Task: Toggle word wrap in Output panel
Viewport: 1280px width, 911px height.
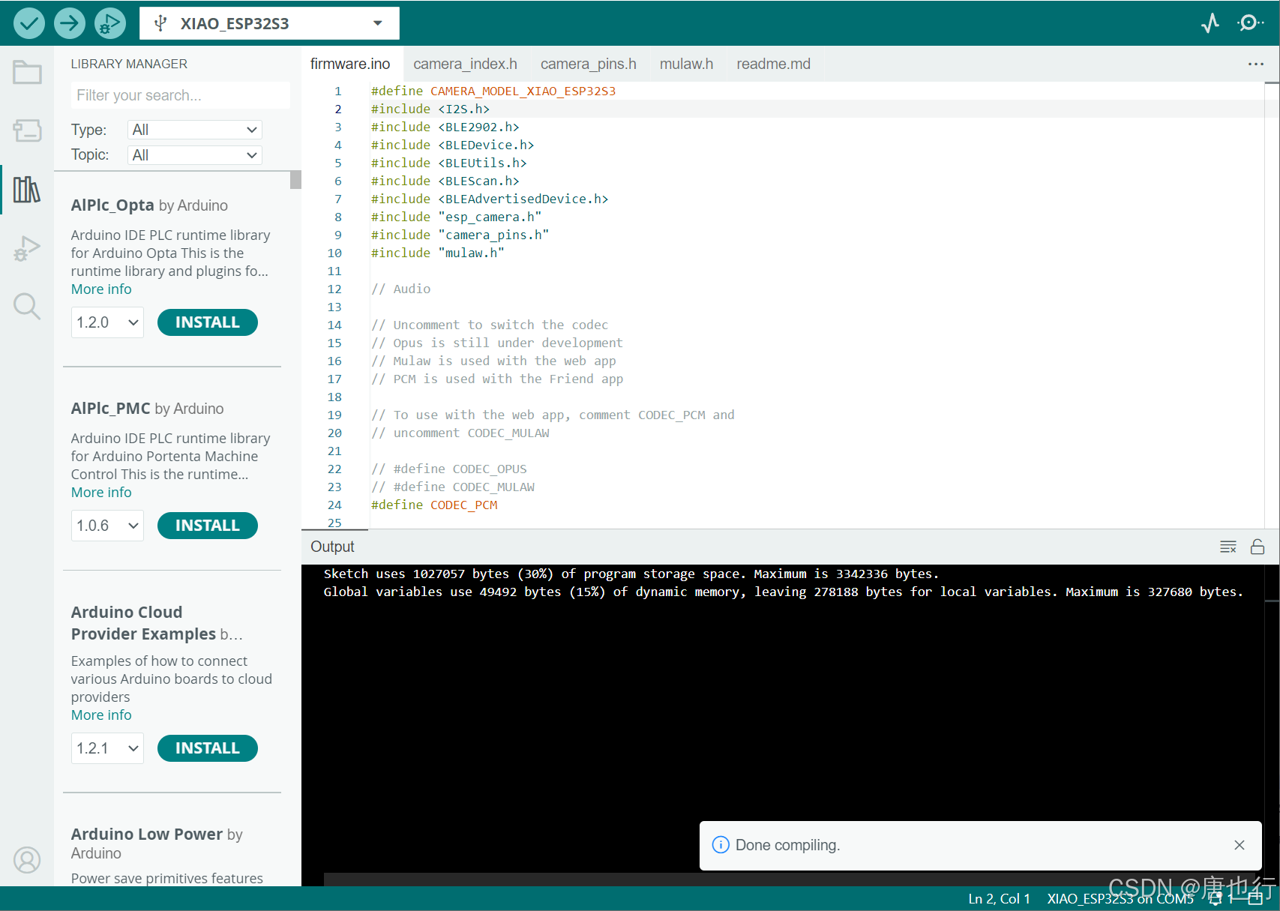Action: coord(1228,547)
